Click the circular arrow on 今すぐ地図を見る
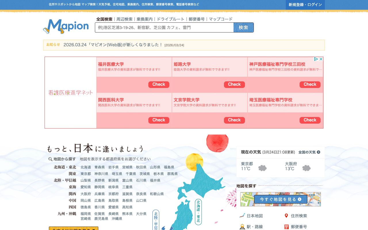 coord(299,199)
